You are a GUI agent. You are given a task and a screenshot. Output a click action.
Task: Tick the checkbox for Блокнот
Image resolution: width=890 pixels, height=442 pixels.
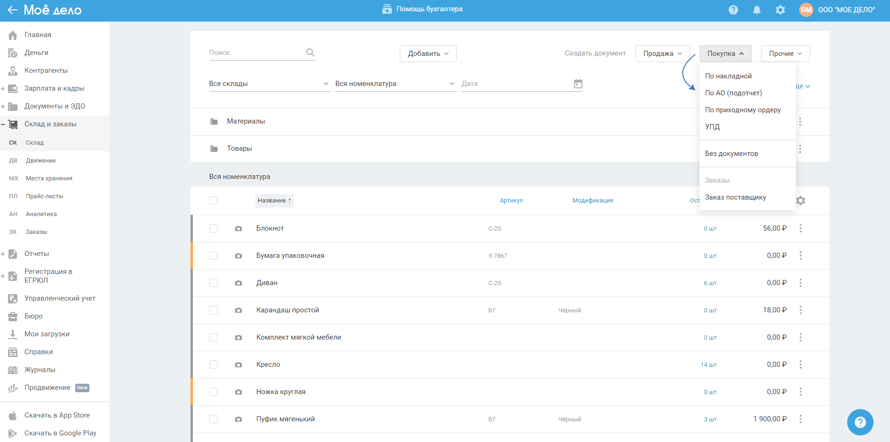click(x=214, y=228)
